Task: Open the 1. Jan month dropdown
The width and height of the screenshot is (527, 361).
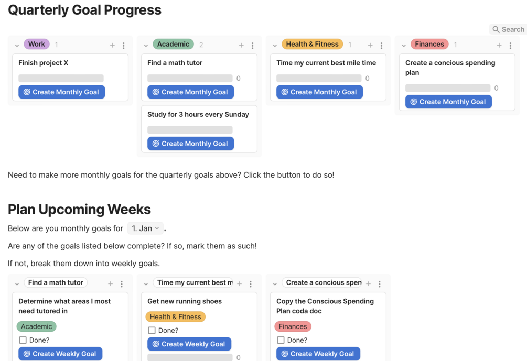Action: coord(145,228)
